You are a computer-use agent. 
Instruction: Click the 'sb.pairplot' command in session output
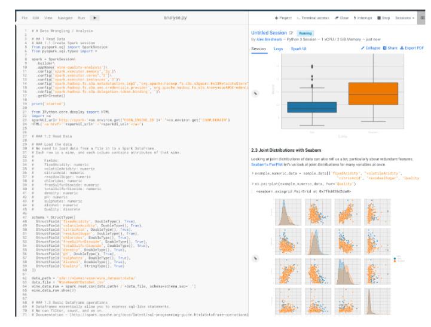305,184
